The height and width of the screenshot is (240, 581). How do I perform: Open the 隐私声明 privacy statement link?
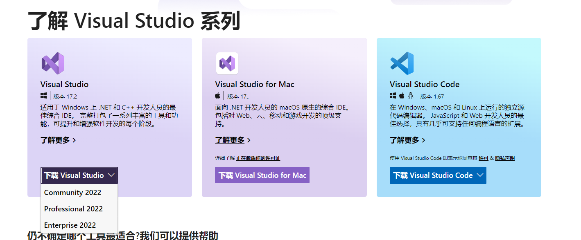tap(505, 158)
